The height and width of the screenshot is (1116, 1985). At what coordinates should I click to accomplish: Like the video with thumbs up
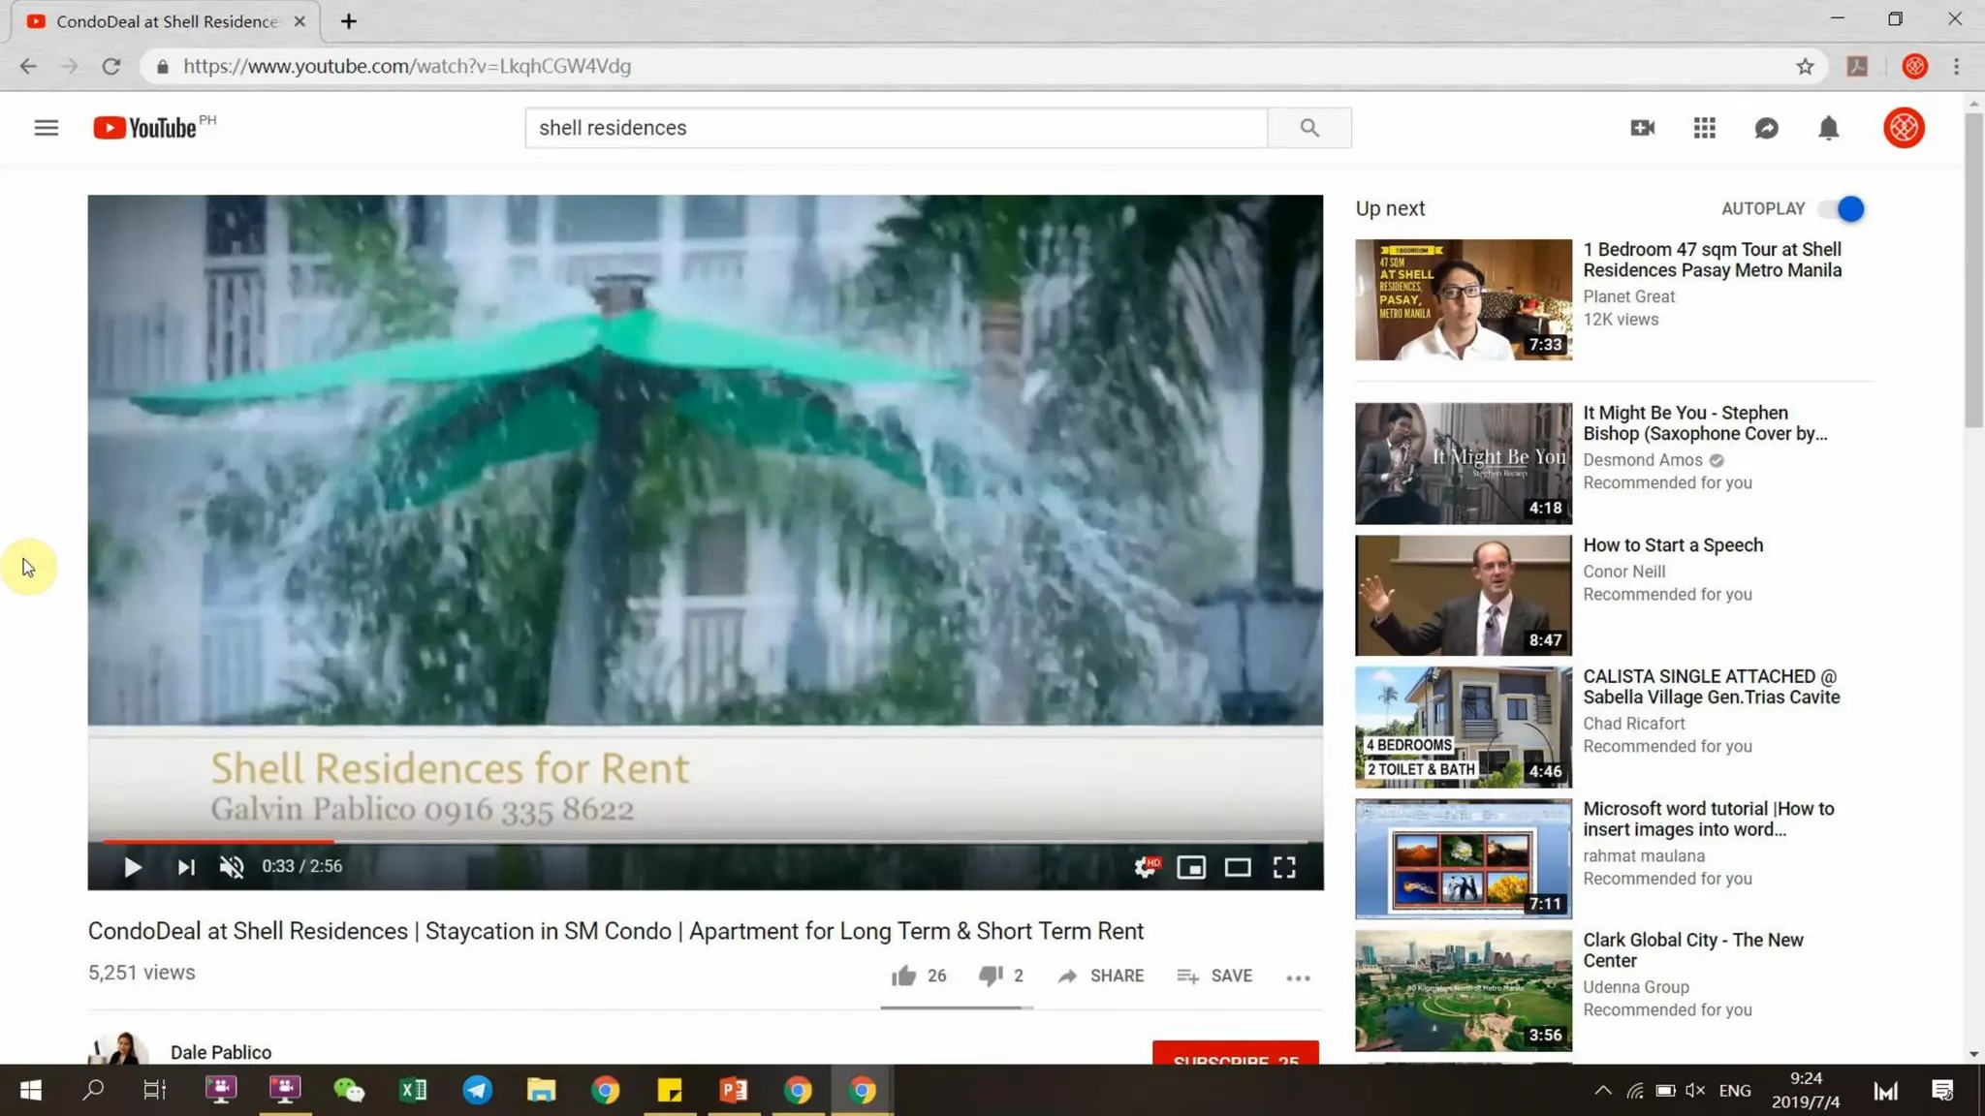click(903, 976)
